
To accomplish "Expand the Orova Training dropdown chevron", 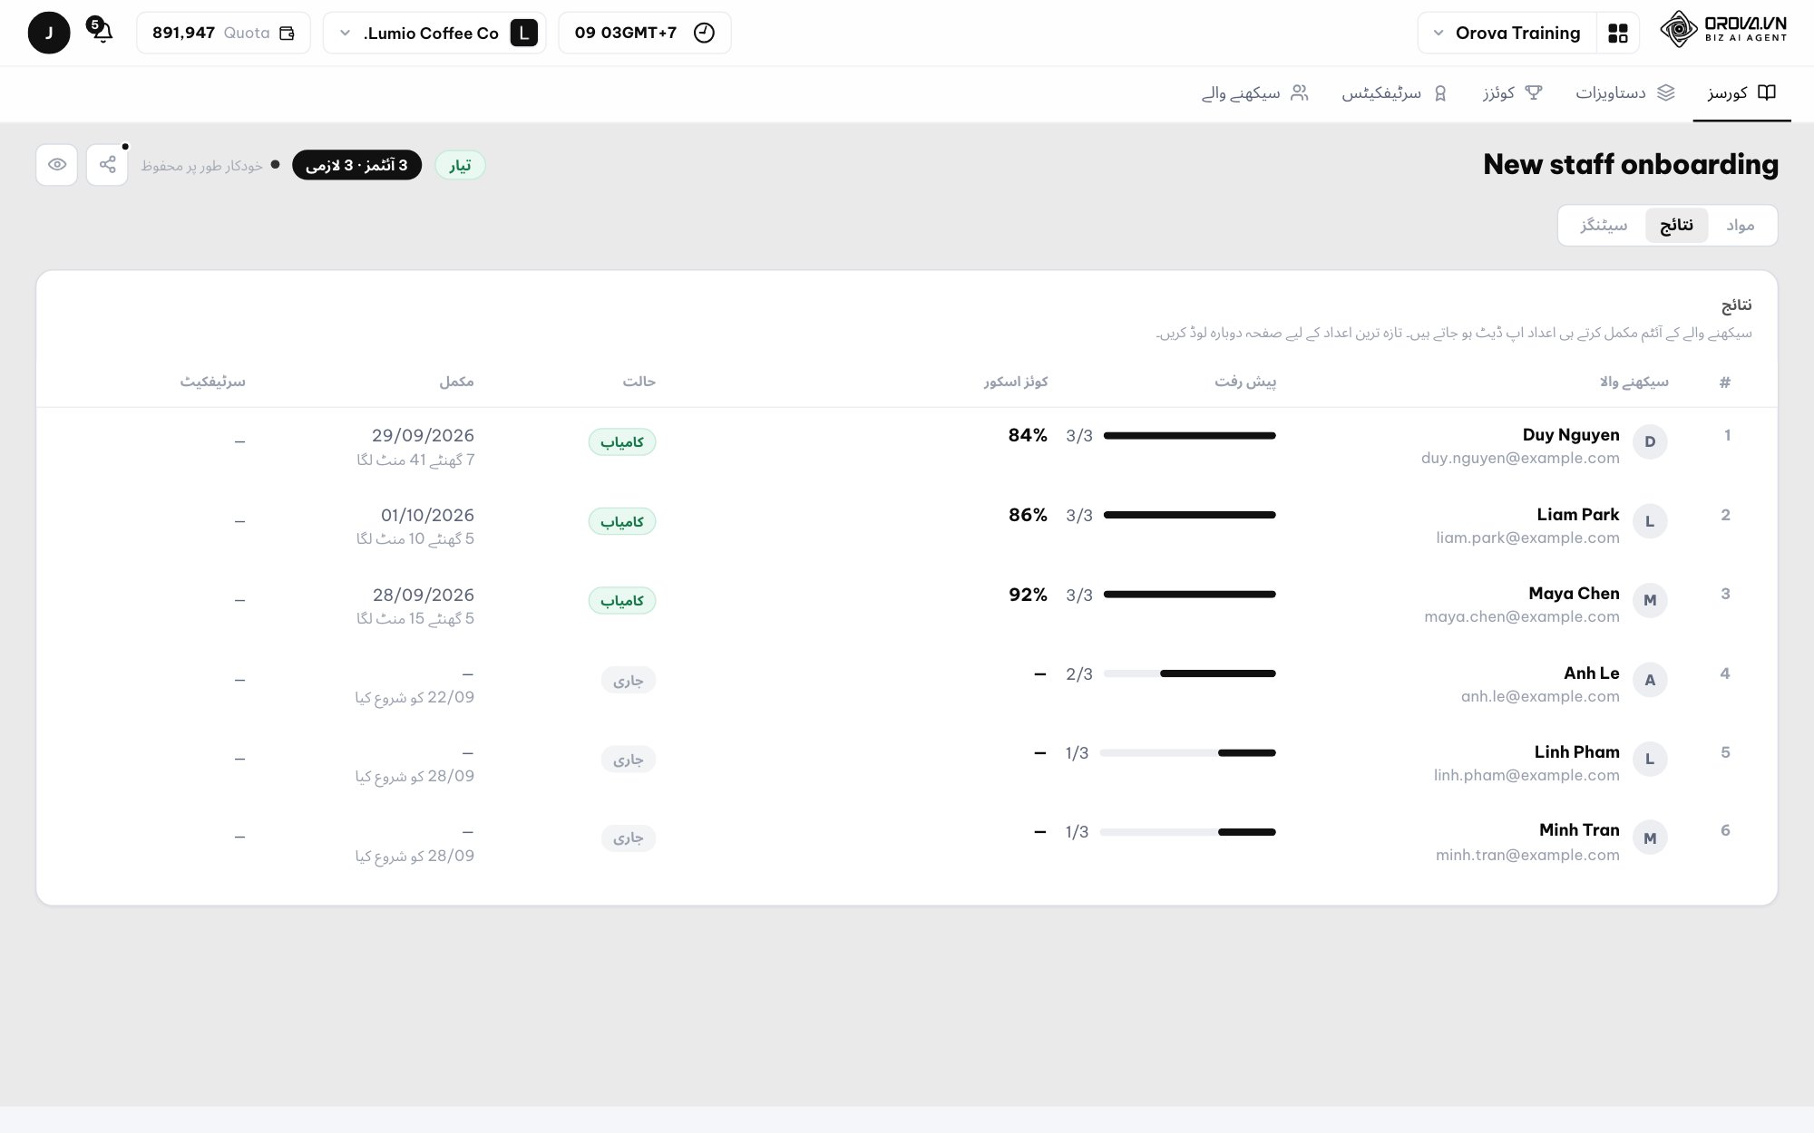I will point(1439,34).
